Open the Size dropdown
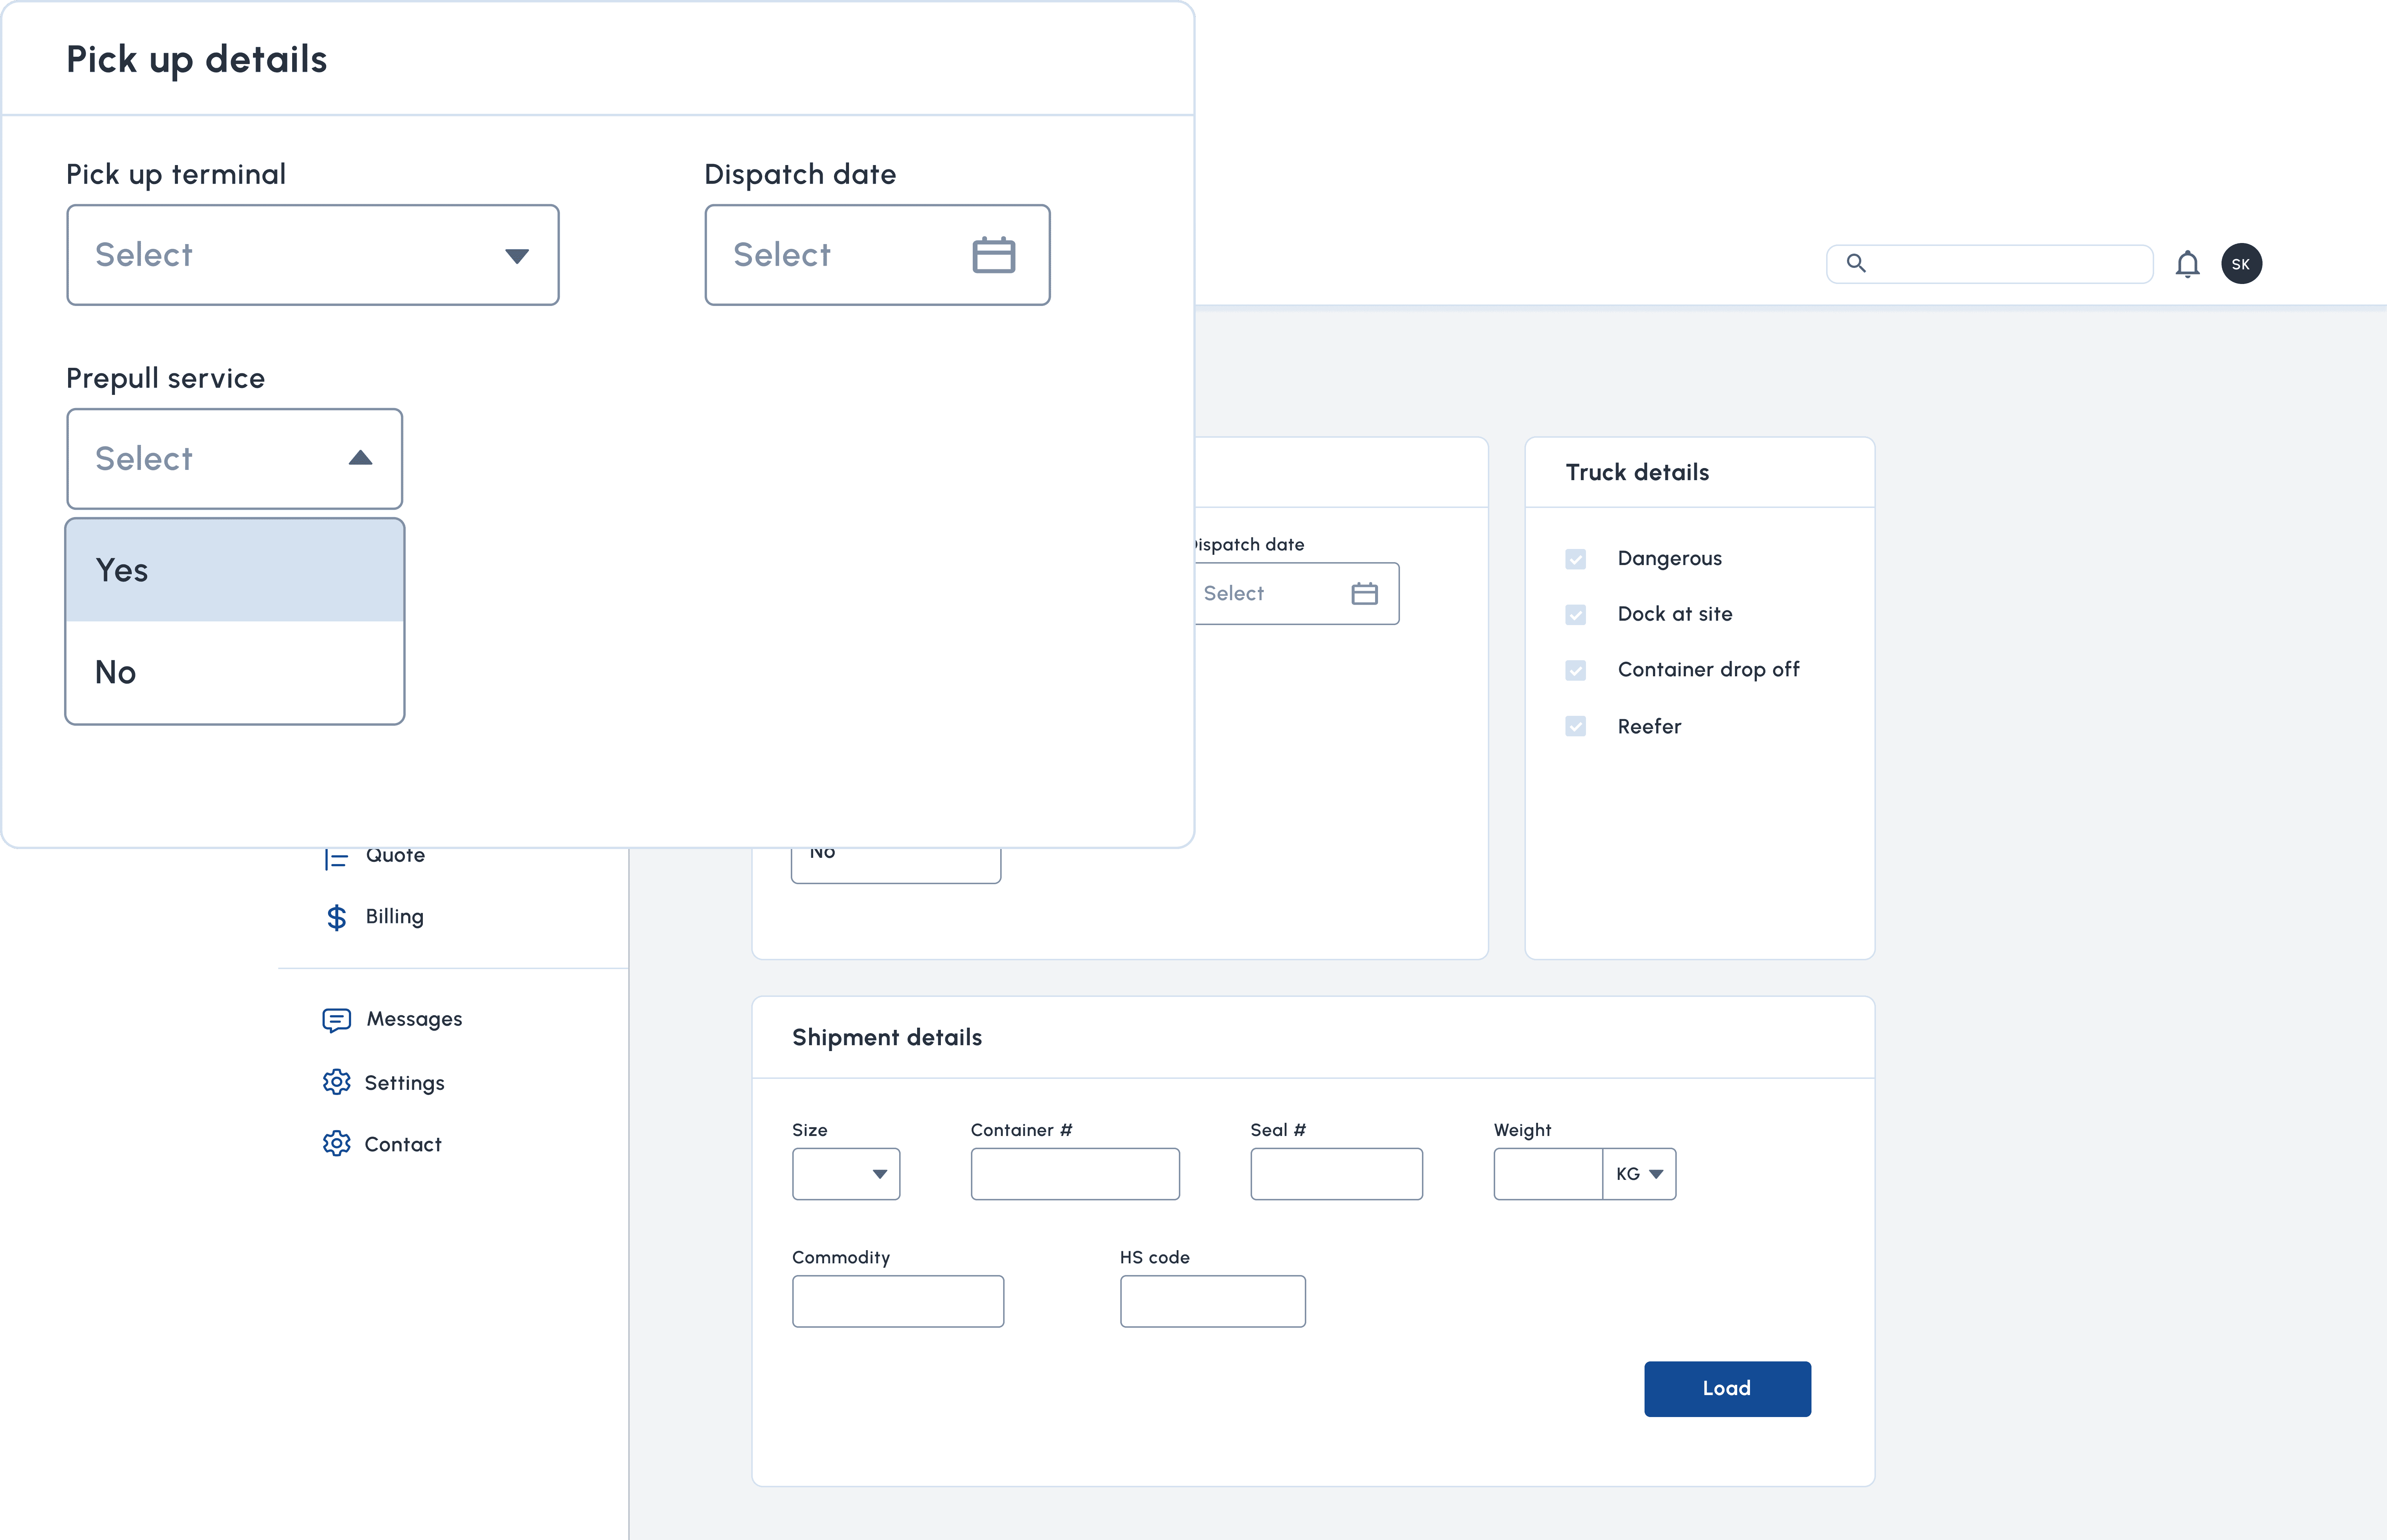This screenshot has height=1540, width=2387. point(846,1174)
